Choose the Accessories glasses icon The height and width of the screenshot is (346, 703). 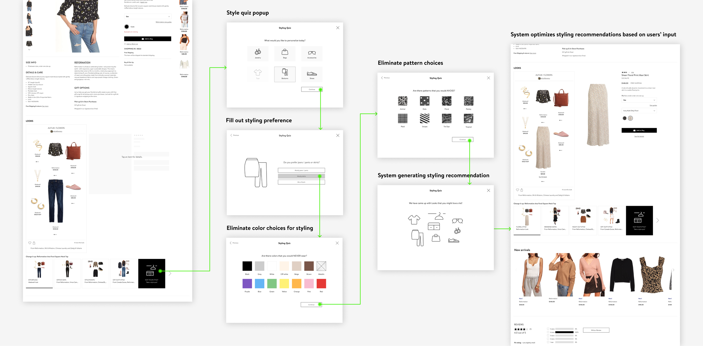coord(312,53)
